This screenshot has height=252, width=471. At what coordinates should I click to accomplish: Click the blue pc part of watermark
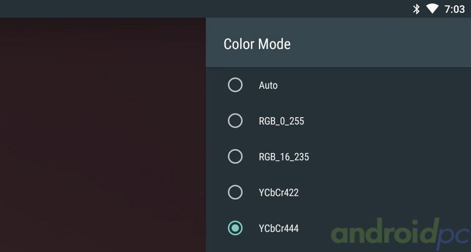(x=453, y=235)
